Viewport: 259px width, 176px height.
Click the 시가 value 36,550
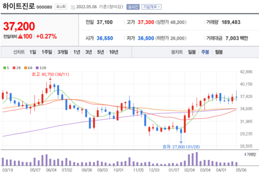pos(105,38)
